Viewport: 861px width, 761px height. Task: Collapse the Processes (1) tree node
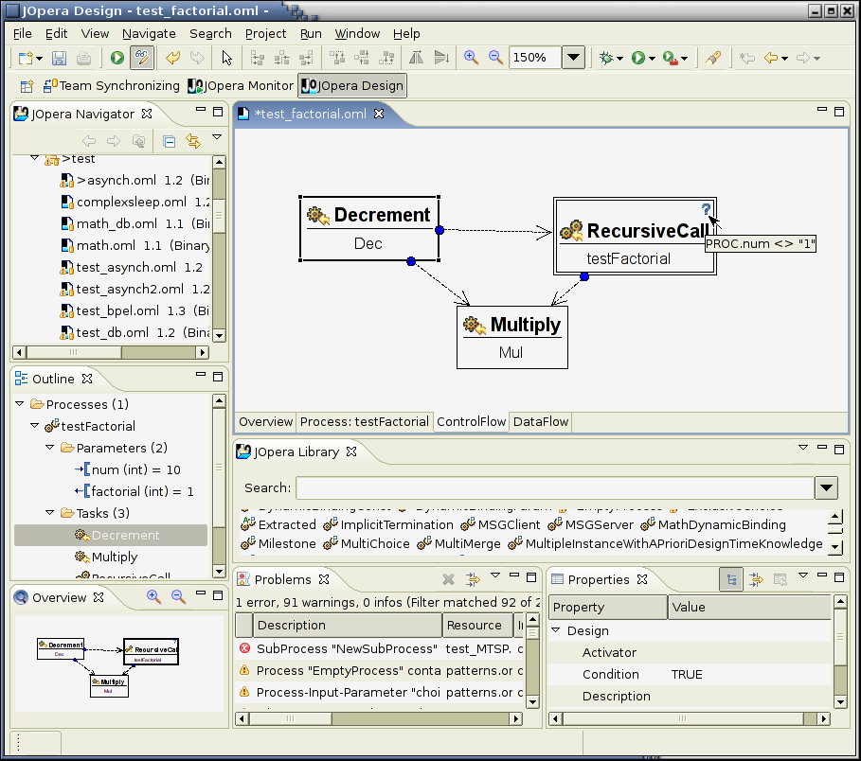(20, 404)
